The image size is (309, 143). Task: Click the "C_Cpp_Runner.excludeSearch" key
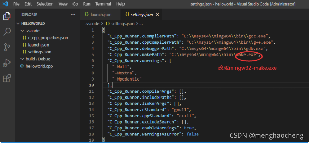coord(142,122)
